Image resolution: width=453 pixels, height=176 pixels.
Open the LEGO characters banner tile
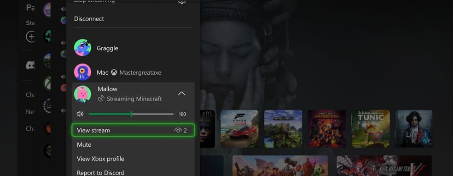(x=280, y=165)
